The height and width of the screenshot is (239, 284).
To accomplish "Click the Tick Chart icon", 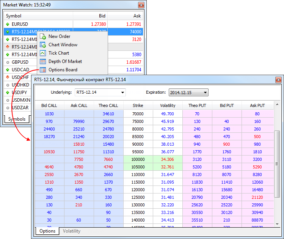I will point(42,53).
